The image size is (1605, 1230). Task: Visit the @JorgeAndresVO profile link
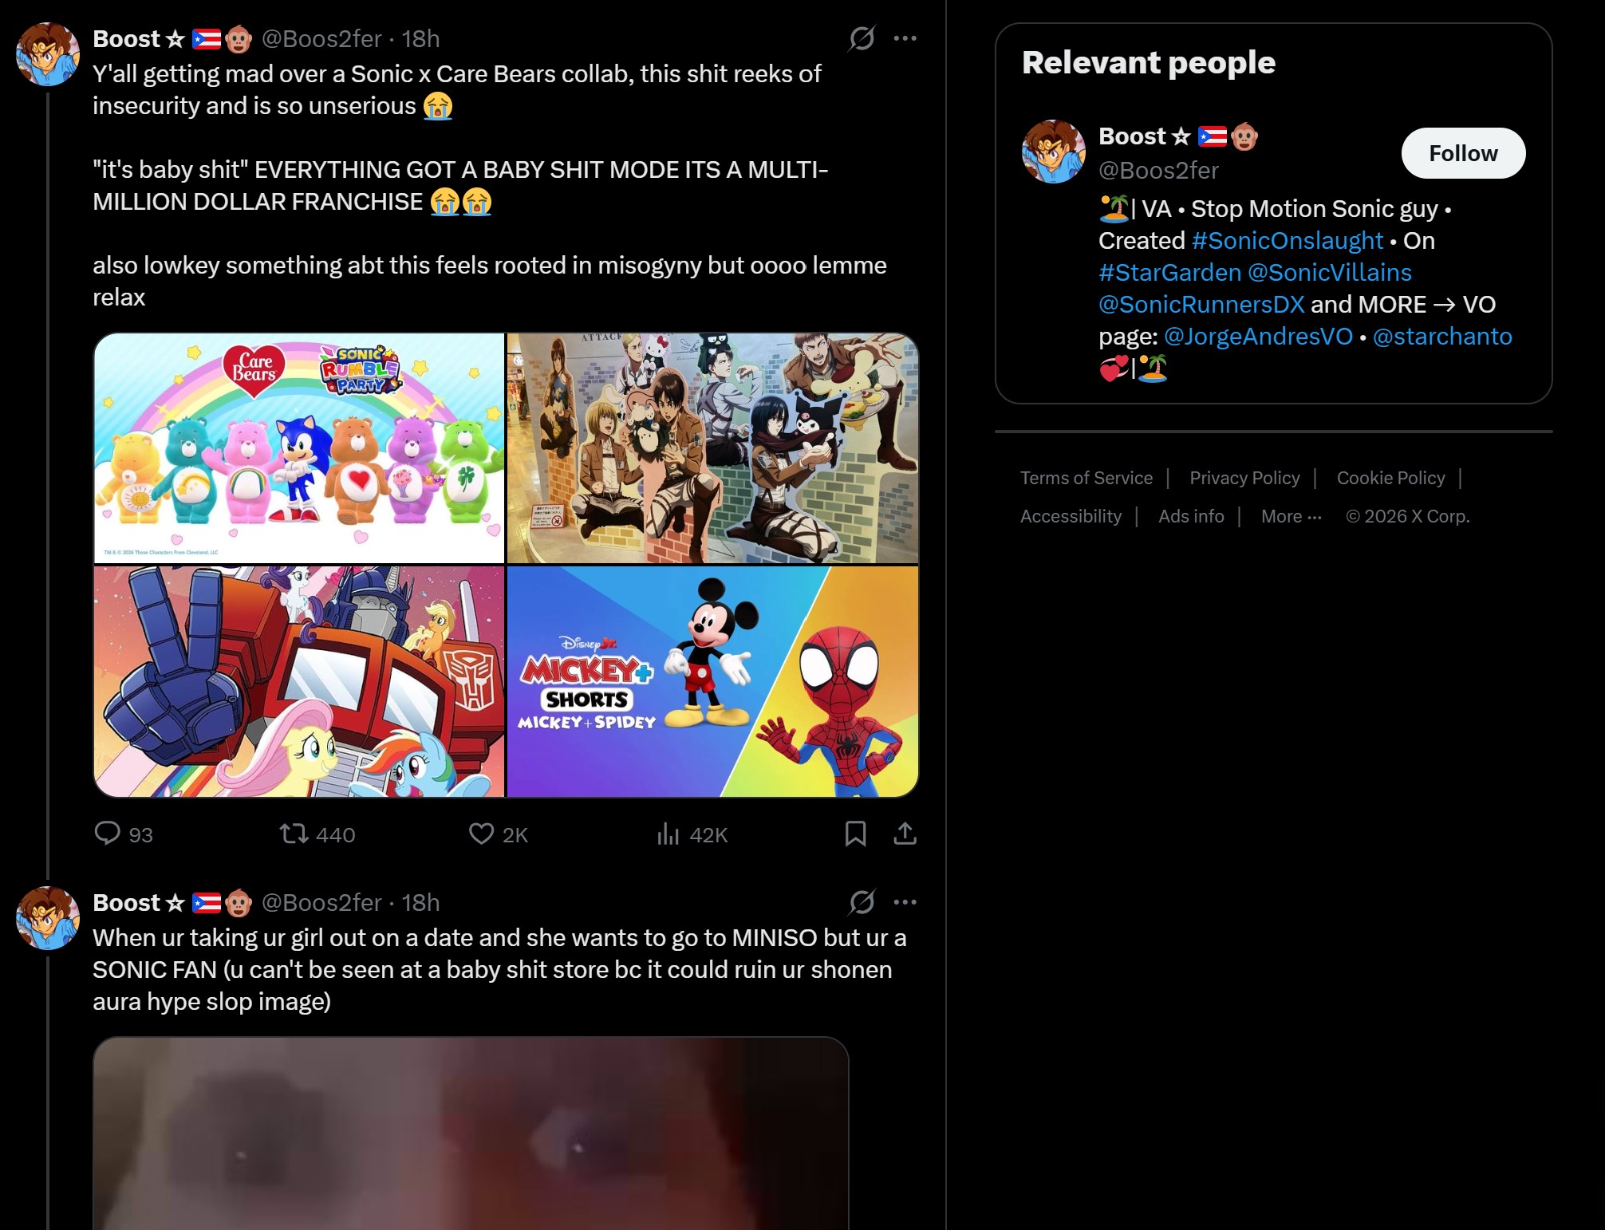(x=1258, y=337)
